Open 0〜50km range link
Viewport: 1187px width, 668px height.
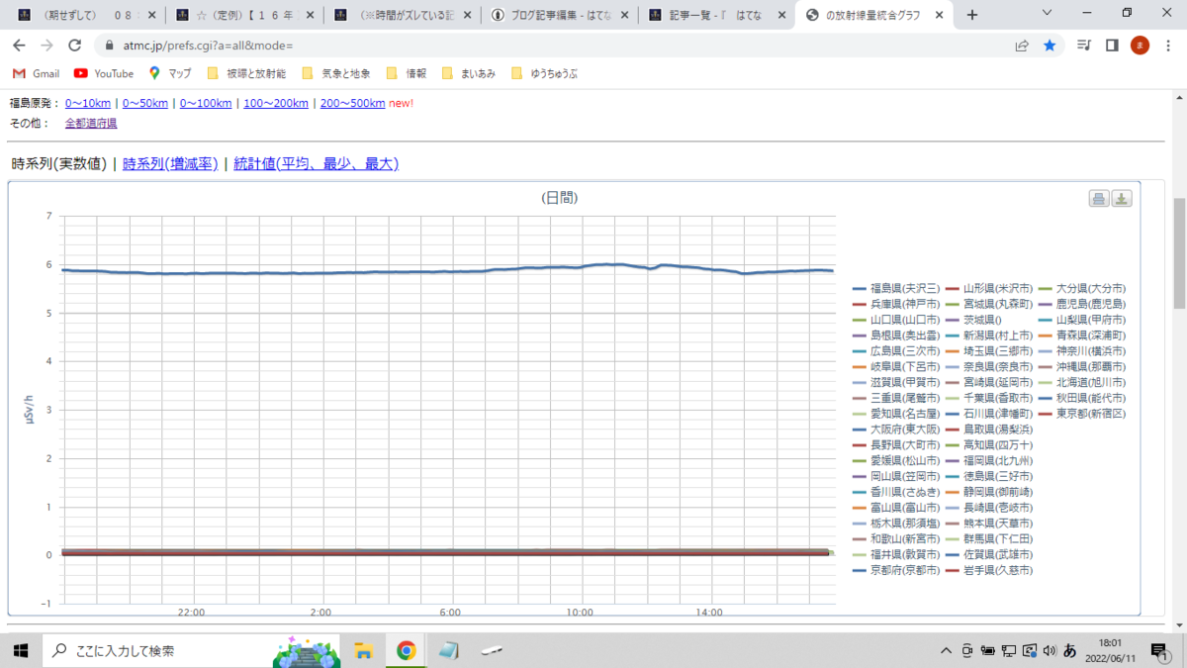pos(145,103)
